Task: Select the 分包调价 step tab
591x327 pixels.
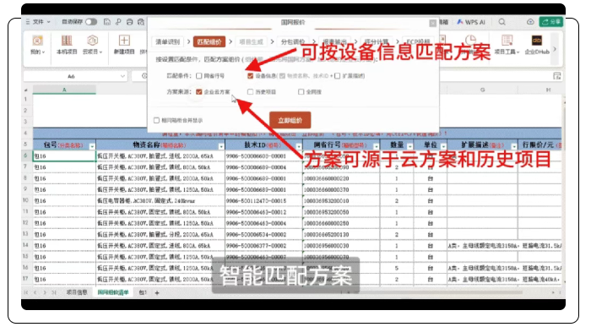Action: (x=293, y=42)
